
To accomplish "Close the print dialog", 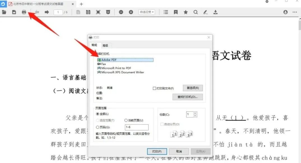I will point(209,37).
